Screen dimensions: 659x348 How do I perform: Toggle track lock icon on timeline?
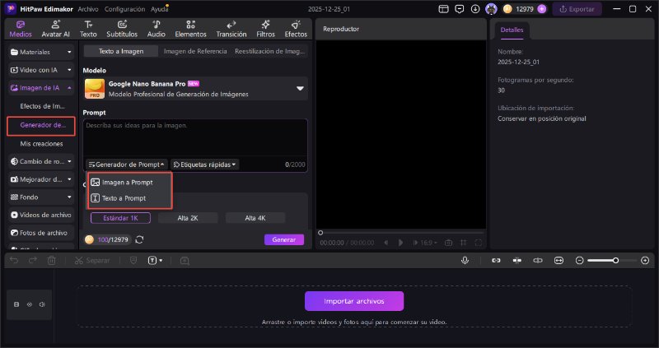coord(16,304)
